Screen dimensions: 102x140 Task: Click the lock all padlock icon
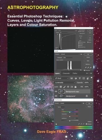point(76,87)
